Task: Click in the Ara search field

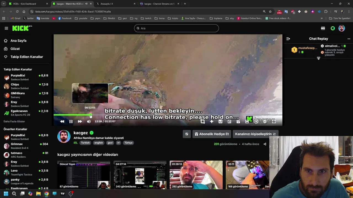Action: click(176, 28)
